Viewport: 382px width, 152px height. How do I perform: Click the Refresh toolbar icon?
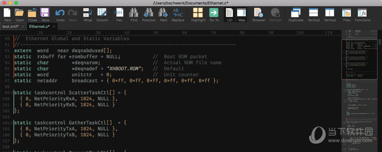(276, 15)
